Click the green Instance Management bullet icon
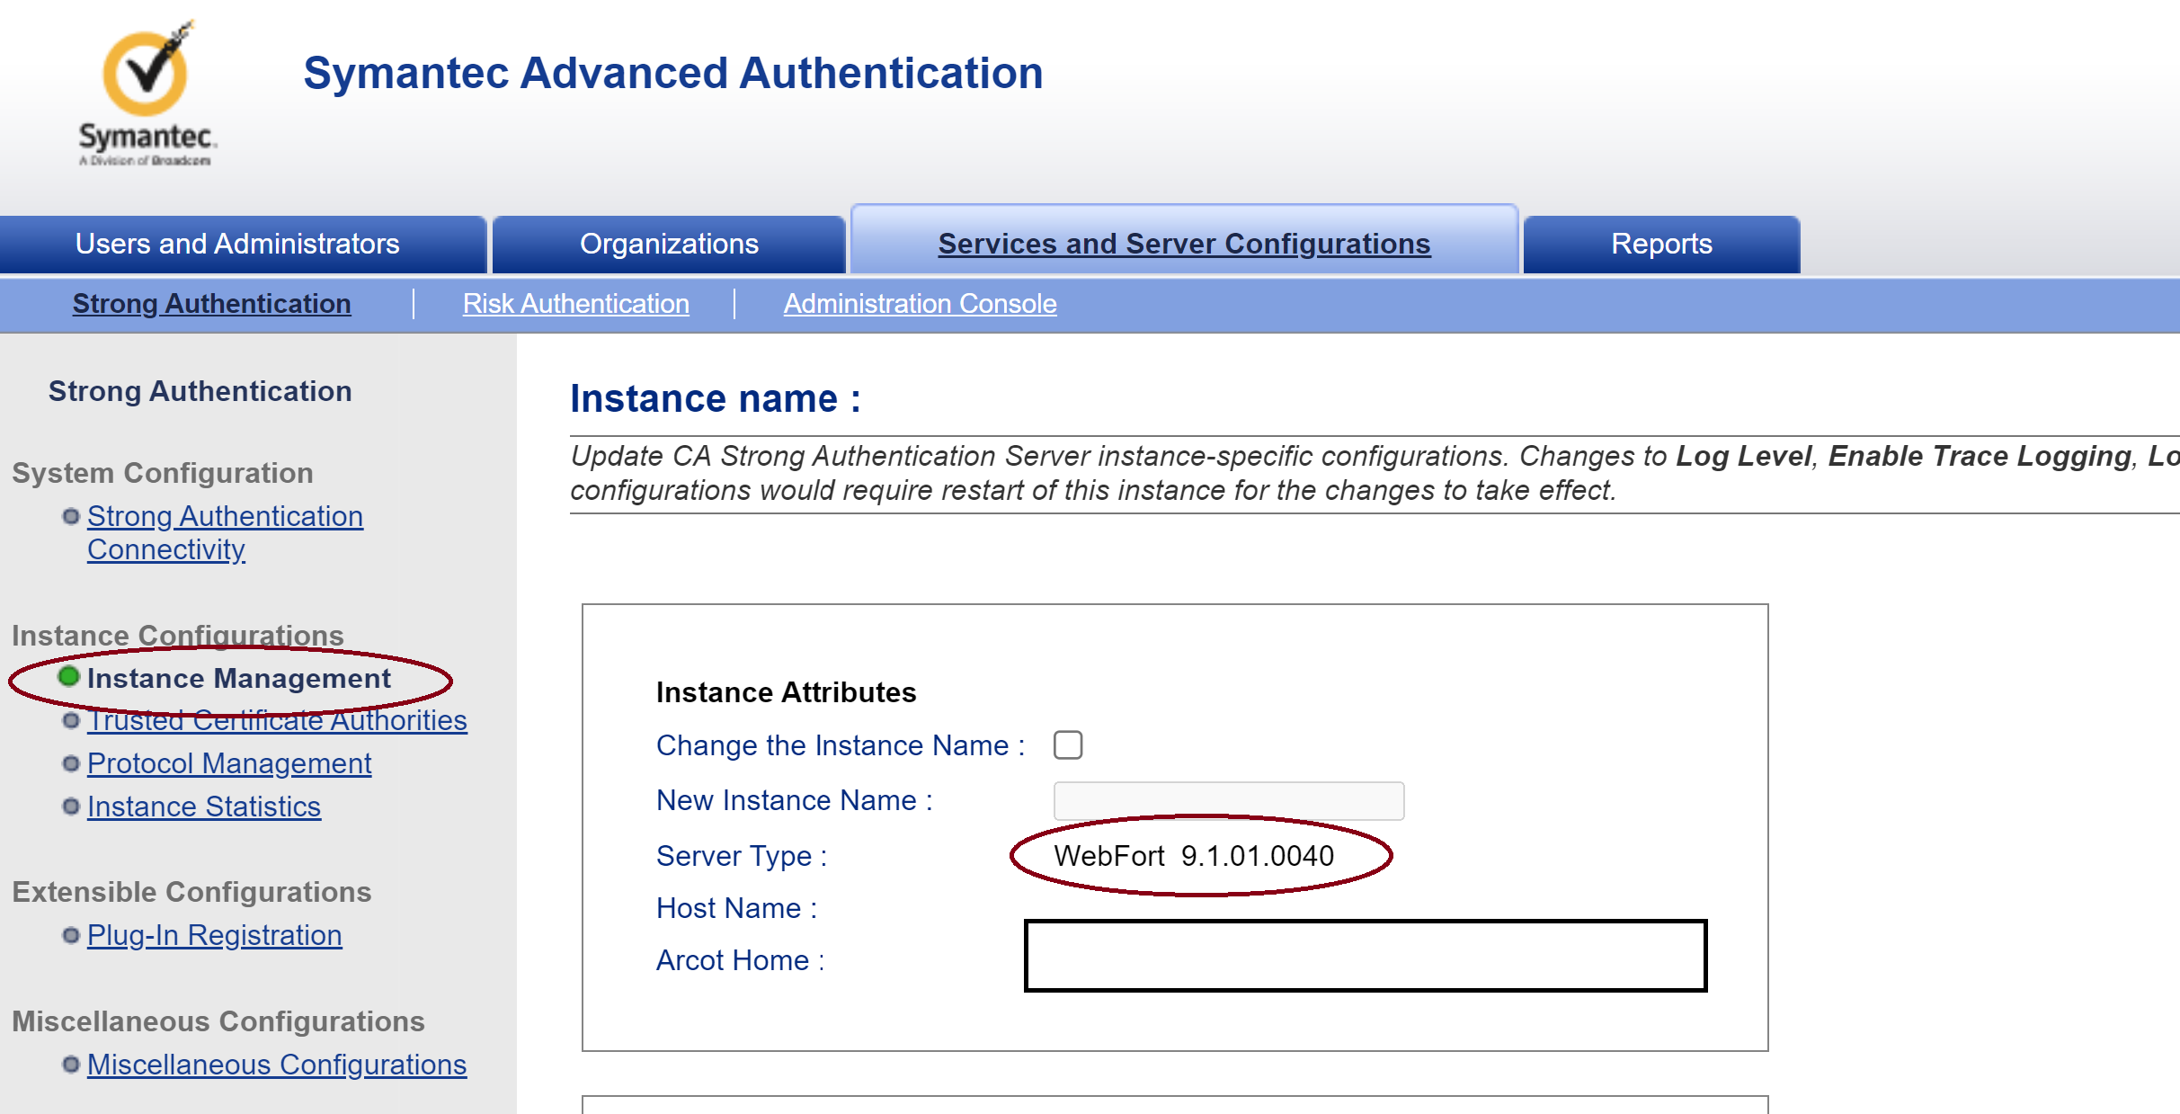This screenshot has height=1114, width=2180. pos(68,676)
